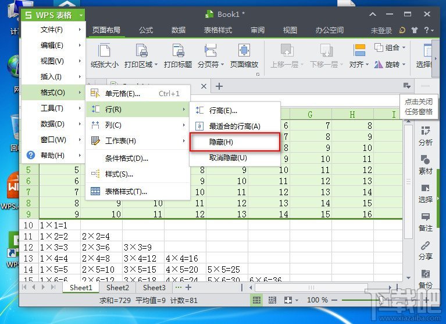This screenshot has width=446, height=324.
Task: Choose 取消隐藏(U) to unhide rows
Action: 235,157
